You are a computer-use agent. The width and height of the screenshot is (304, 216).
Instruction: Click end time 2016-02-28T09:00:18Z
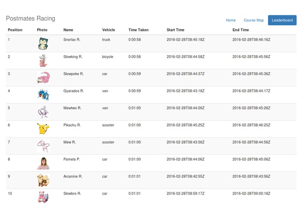point(251,193)
